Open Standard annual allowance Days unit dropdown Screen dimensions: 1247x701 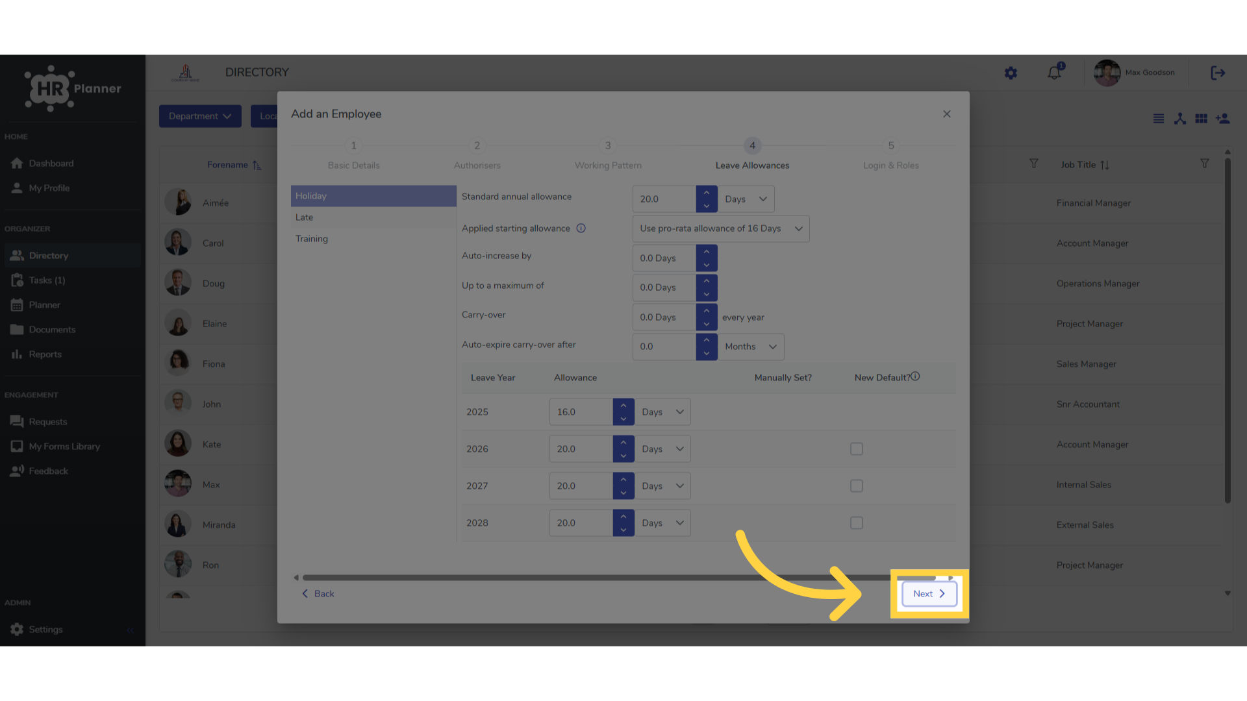[x=746, y=199]
